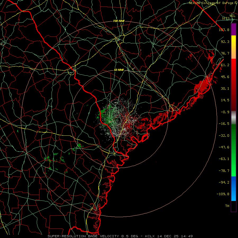Click the red segment of the color bar

click(234, 85)
